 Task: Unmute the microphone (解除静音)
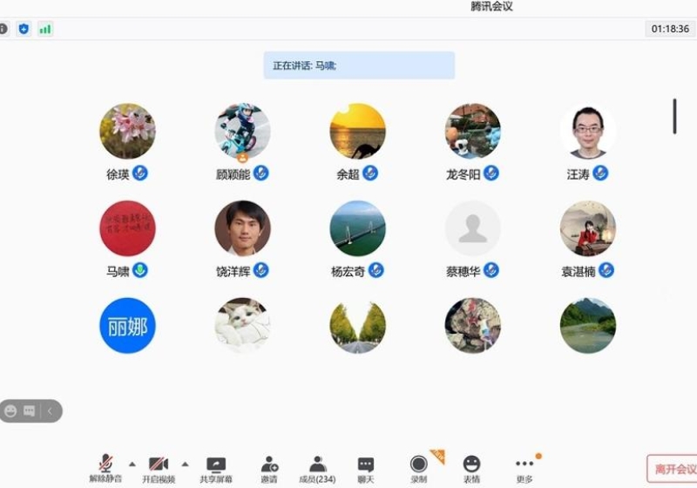[x=105, y=466]
